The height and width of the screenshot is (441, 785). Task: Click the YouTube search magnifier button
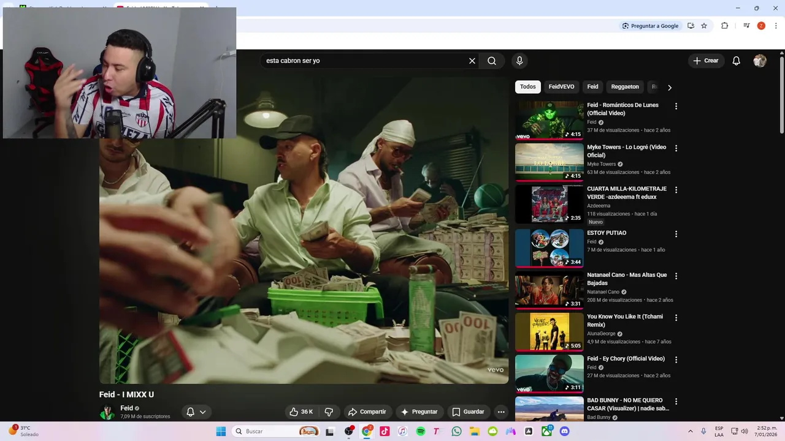[x=492, y=61]
